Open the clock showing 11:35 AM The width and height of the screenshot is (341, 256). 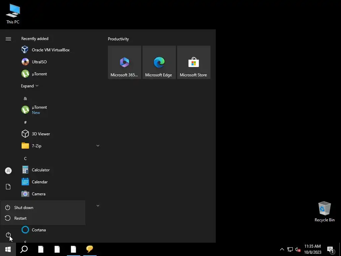coord(312,249)
